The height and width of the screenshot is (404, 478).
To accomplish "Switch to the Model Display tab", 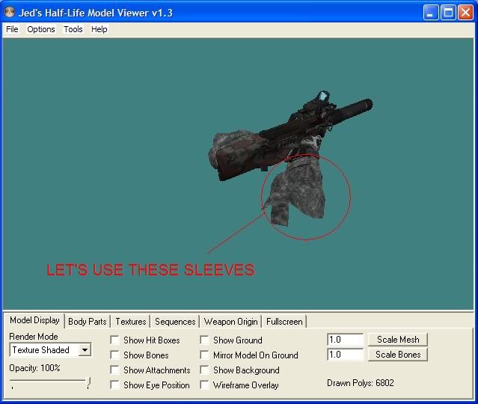I will (34, 320).
